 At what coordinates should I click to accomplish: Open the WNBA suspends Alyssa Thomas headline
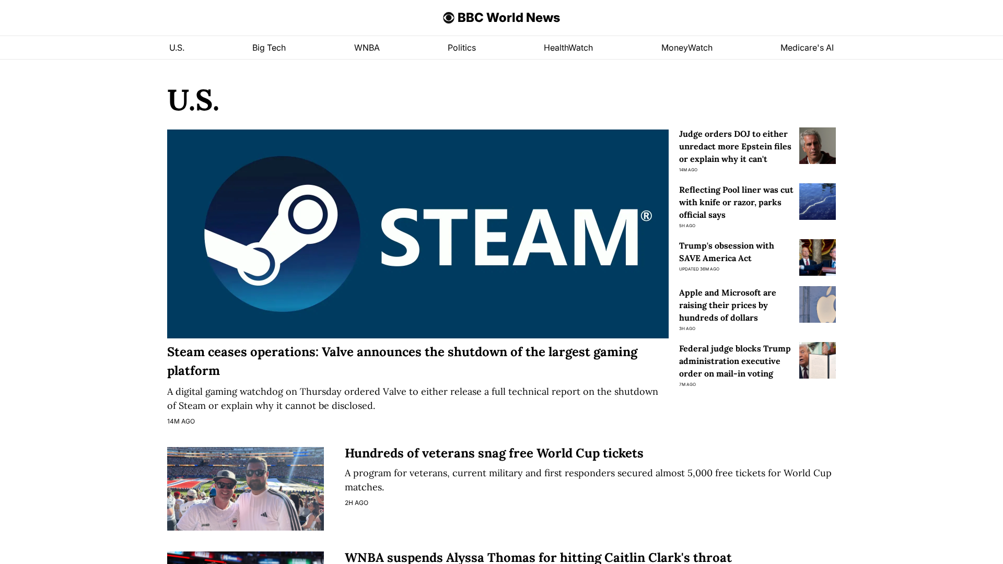538,557
